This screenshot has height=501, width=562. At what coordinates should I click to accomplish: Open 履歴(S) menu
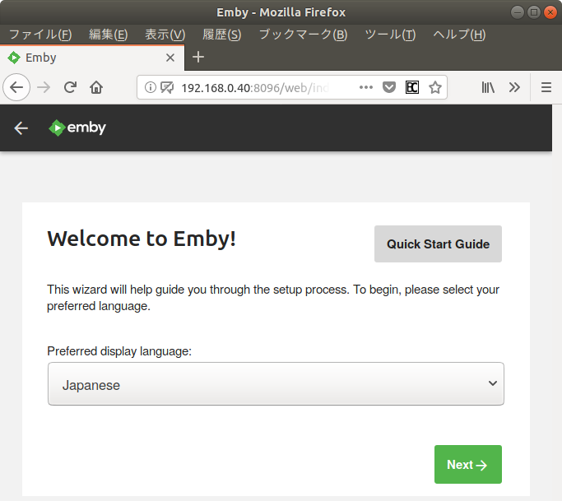[222, 35]
